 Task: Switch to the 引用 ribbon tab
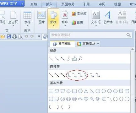(86, 4)
